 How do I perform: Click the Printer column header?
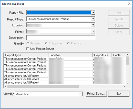point(119,55)
